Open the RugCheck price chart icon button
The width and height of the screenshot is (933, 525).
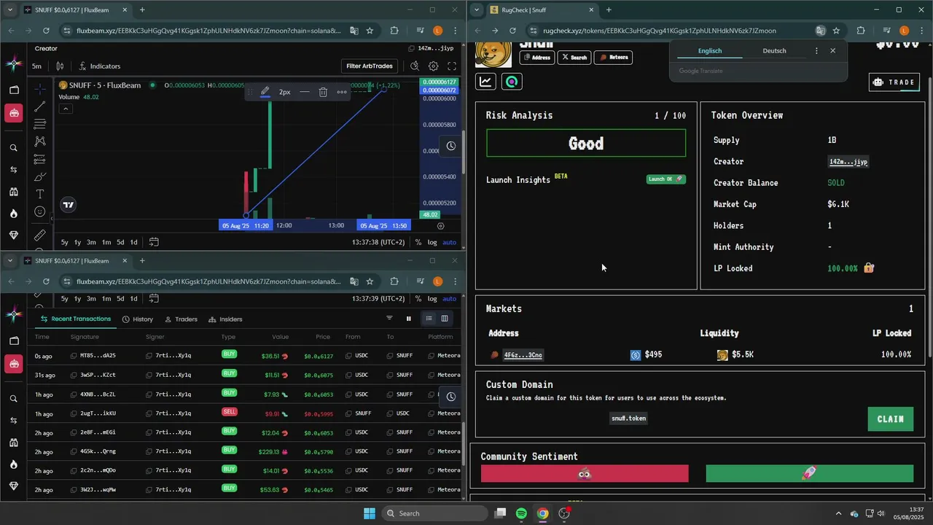coord(486,82)
